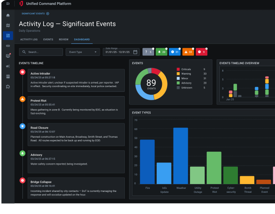This screenshot has width=275, height=214.
Task: Open the Map view sidebar icon
Action: pos(8,26)
